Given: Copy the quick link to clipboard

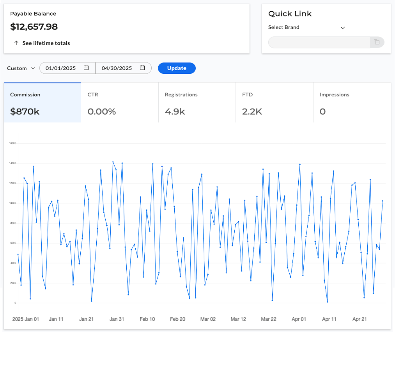Looking at the screenshot, I should click(377, 42).
